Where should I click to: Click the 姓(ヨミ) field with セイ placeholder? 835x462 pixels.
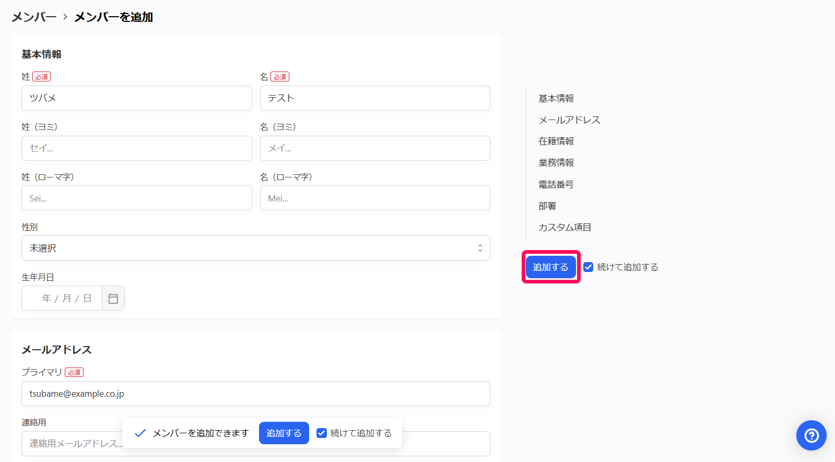[x=137, y=148]
